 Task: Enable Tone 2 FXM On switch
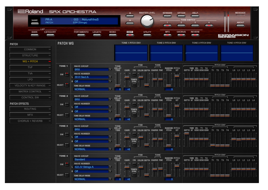[x=134, y=104]
